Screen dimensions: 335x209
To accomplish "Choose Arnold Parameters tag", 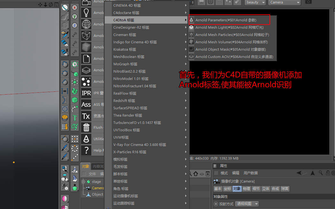I will 232,20.
